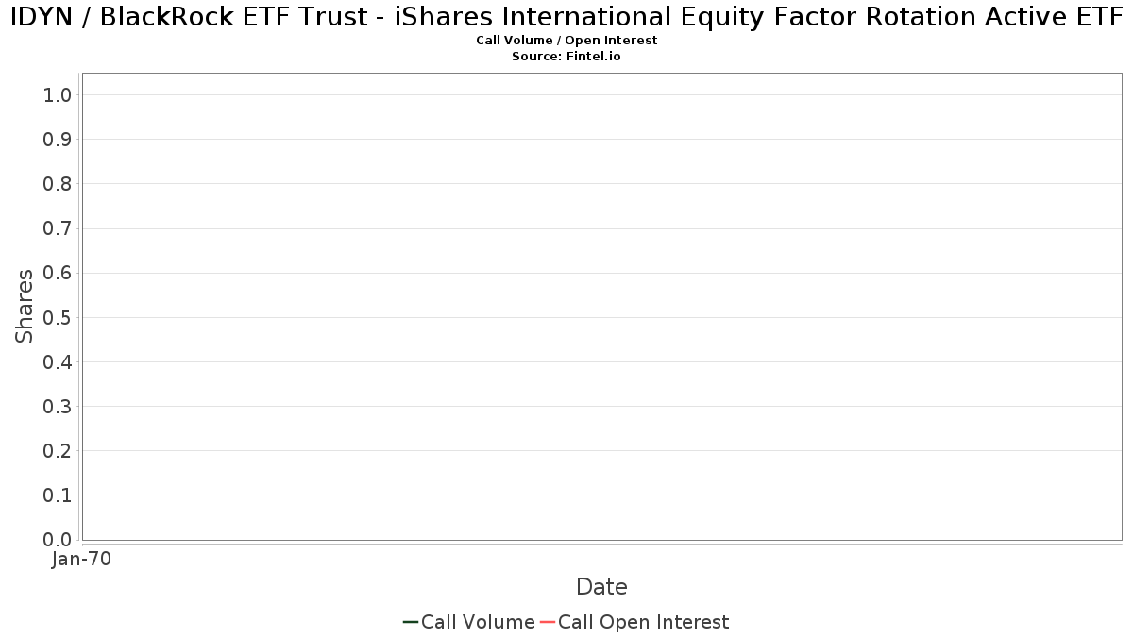Click the 0.3 y-axis tick label
1133x637 pixels.
click(58, 407)
